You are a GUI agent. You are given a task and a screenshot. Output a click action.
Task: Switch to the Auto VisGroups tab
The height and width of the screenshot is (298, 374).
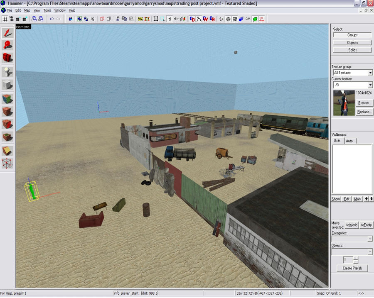click(349, 141)
